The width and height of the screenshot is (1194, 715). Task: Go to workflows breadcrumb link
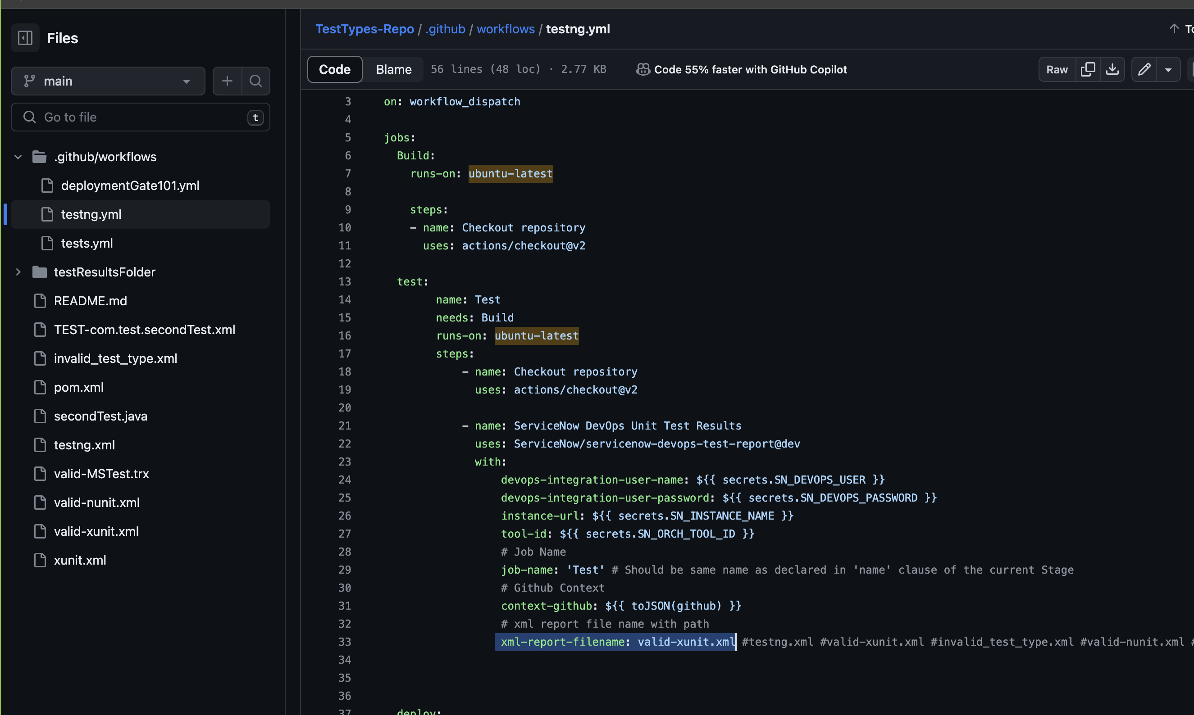point(505,29)
